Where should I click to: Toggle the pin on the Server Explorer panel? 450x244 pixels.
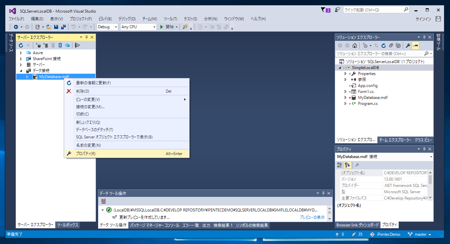click(x=87, y=38)
